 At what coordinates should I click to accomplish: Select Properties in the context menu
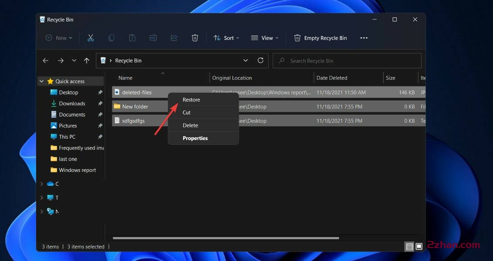click(x=195, y=138)
